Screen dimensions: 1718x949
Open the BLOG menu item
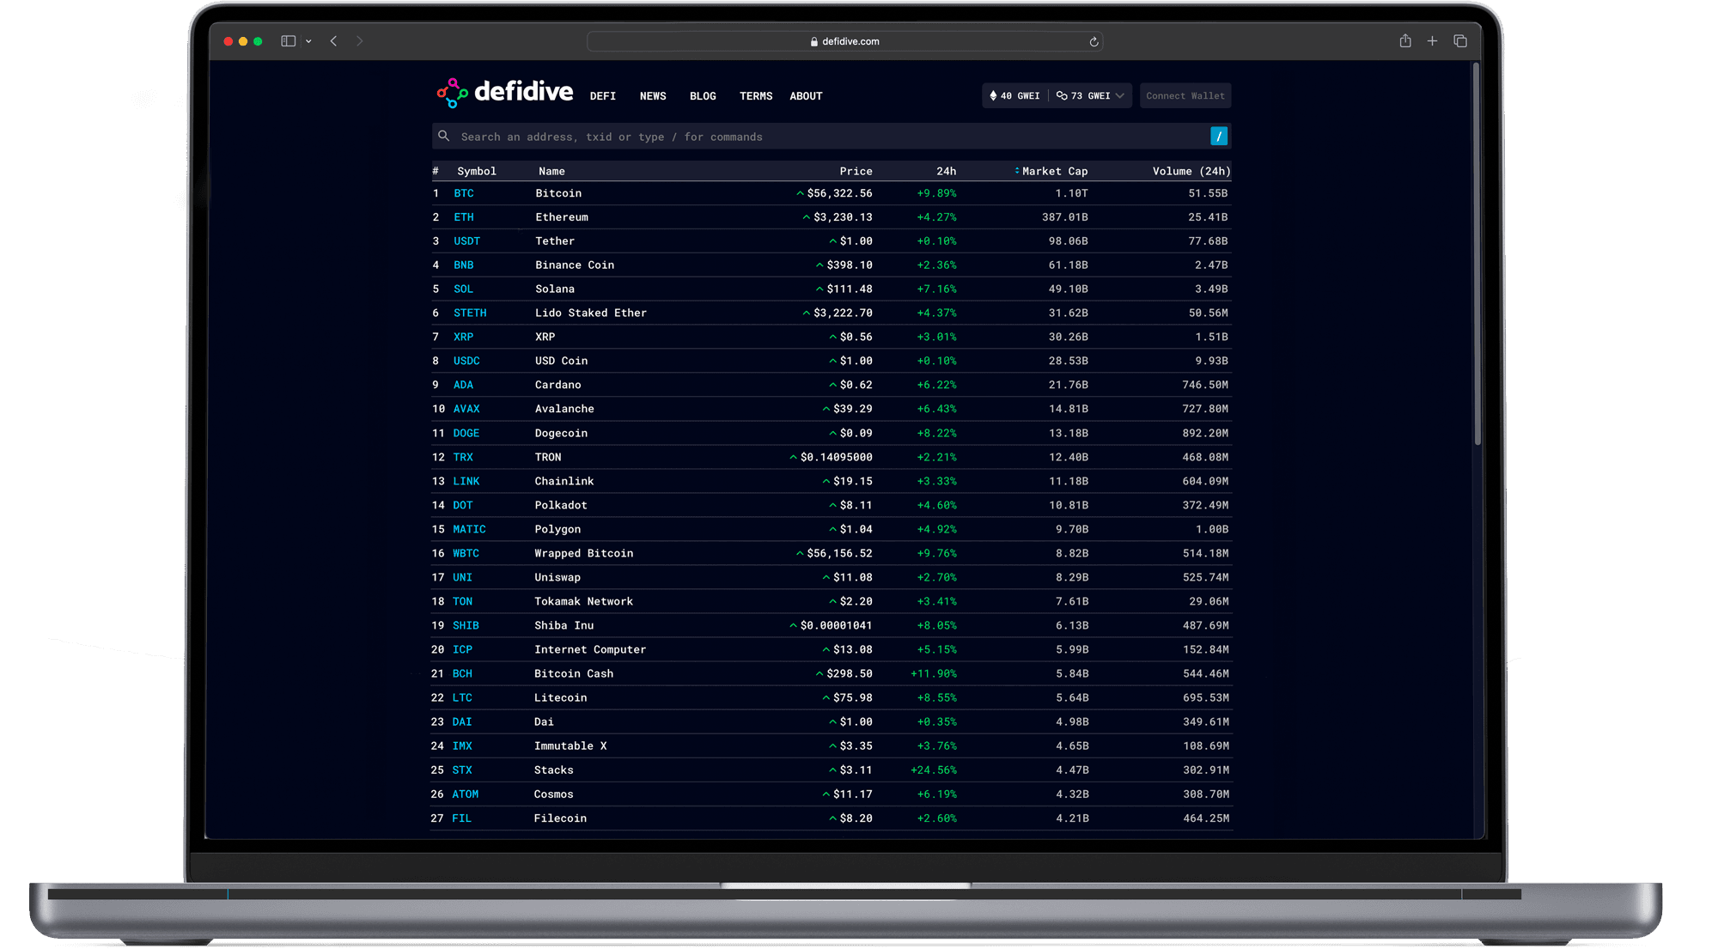(x=703, y=96)
